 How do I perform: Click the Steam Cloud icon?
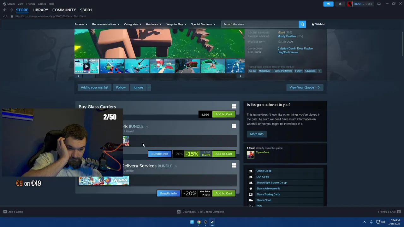pos(251,200)
